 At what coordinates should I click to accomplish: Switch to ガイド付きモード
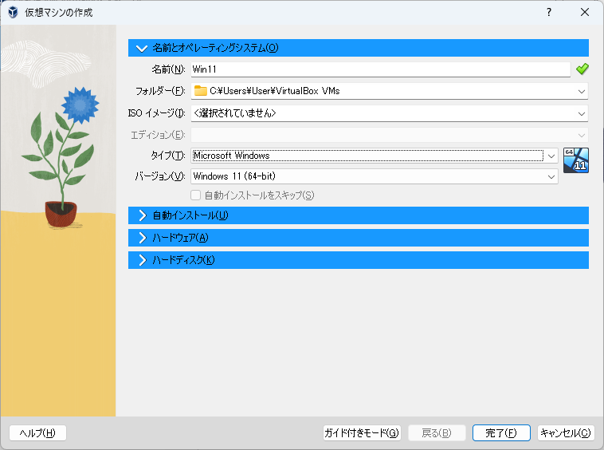(362, 433)
